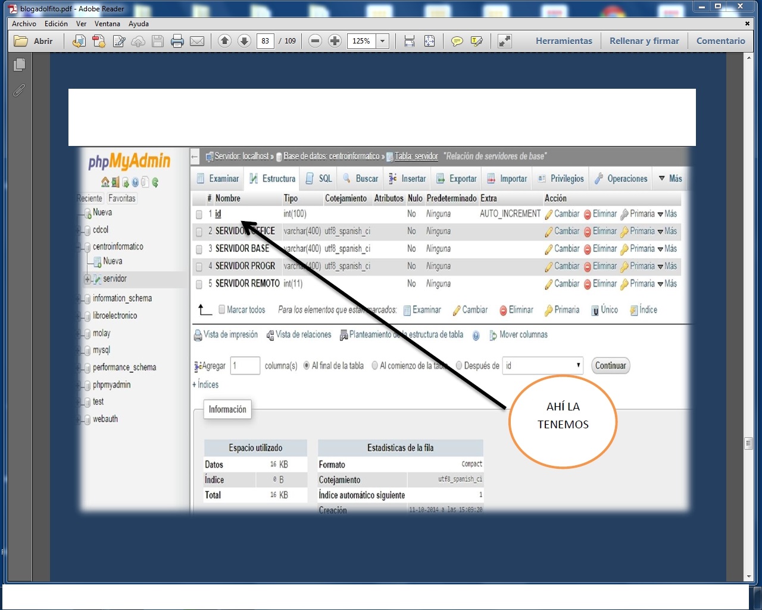Open the page thumbnails panel icon

pyautogui.click(x=20, y=64)
